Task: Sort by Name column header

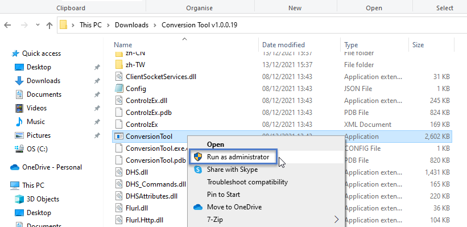Action: pyautogui.click(x=123, y=45)
